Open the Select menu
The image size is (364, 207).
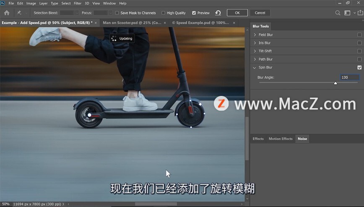(66, 3)
